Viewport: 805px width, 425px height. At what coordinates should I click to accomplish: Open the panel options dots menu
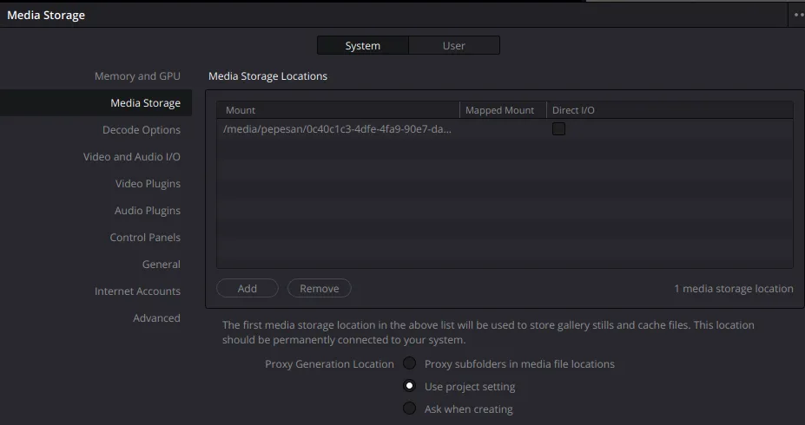(x=798, y=15)
